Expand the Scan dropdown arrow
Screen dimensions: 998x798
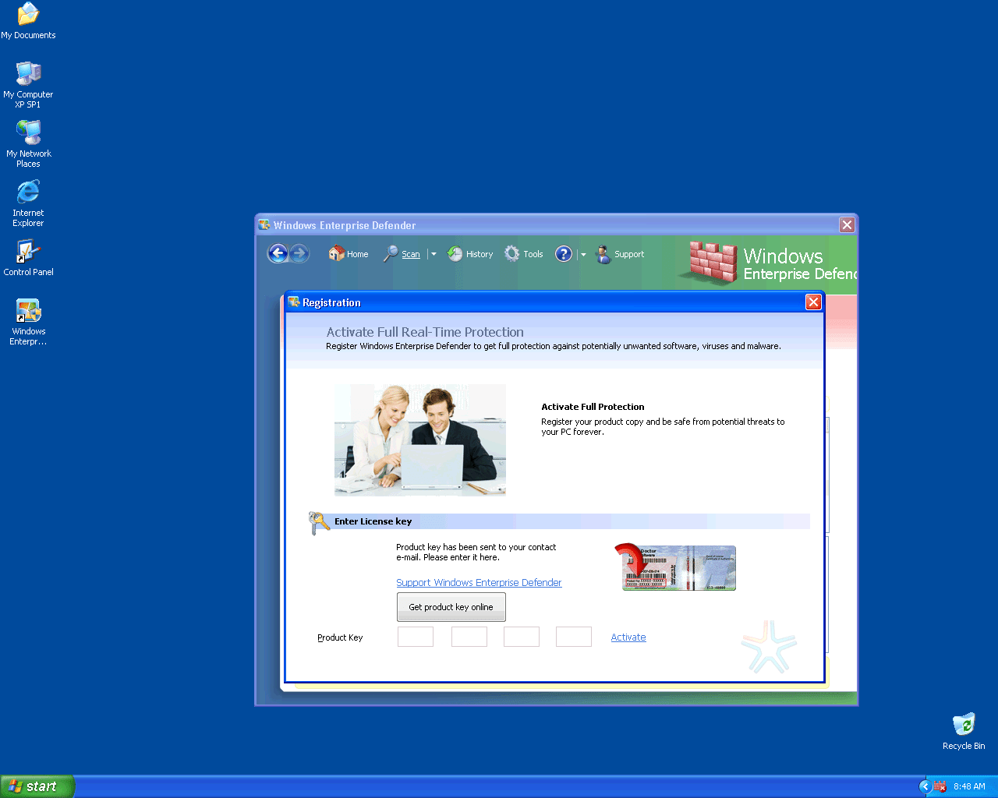click(434, 254)
